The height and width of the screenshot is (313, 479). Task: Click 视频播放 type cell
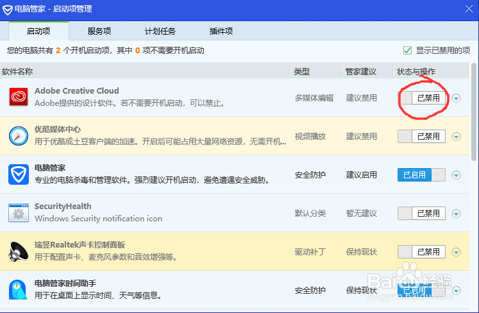[x=310, y=137]
